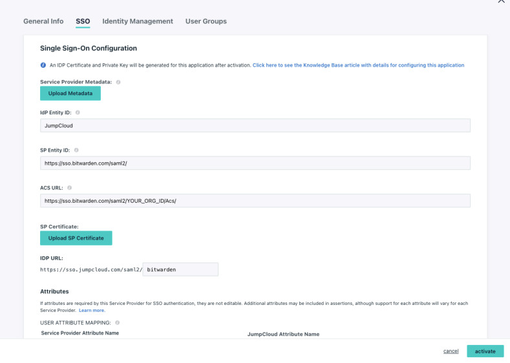Click the help icon beside IdP Entity ID
The image size is (510, 363).
click(78, 112)
